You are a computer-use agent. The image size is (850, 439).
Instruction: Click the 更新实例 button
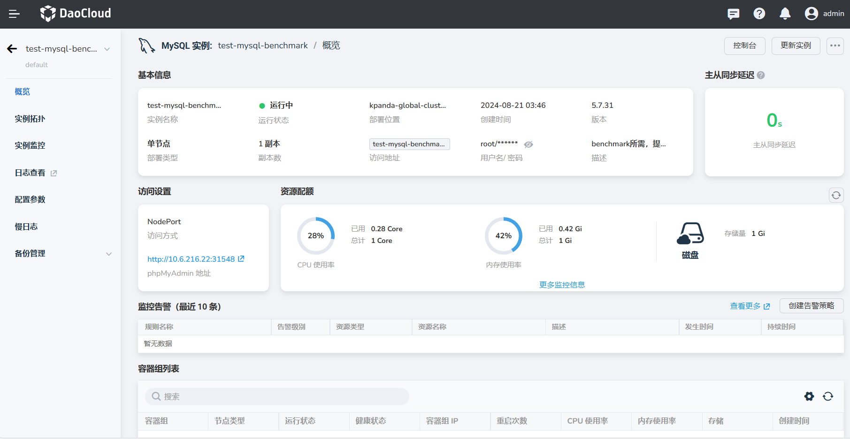click(x=796, y=46)
